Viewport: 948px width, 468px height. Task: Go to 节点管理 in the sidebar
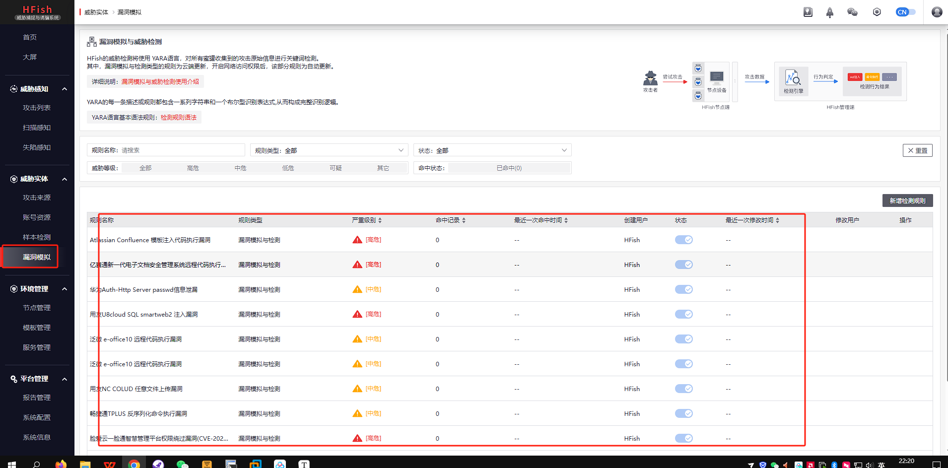point(37,308)
